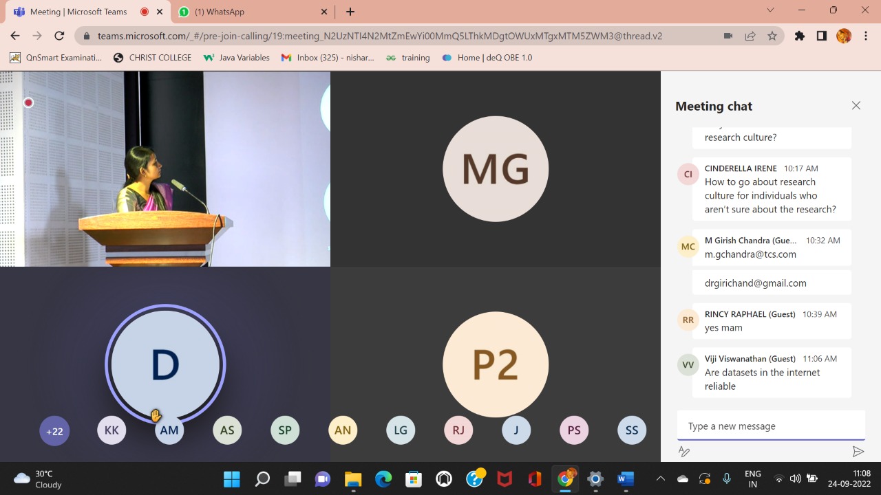
Task: Bookmark this page with the star
Action: click(x=772, y=36)
